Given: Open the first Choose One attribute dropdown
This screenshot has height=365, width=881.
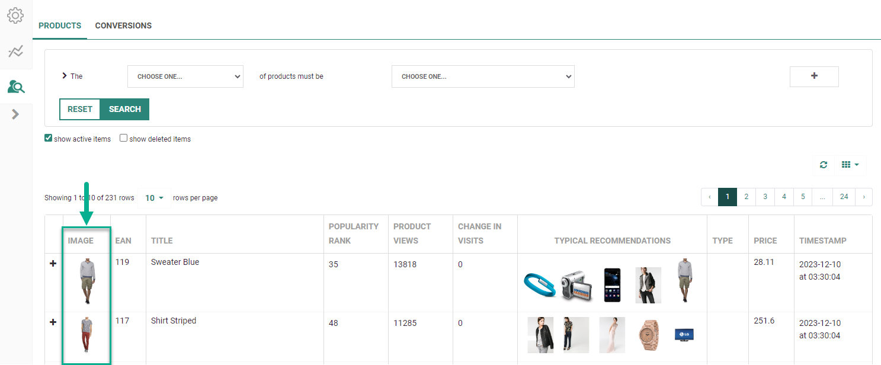Looking at the screenshot, I should pos(185,76).
